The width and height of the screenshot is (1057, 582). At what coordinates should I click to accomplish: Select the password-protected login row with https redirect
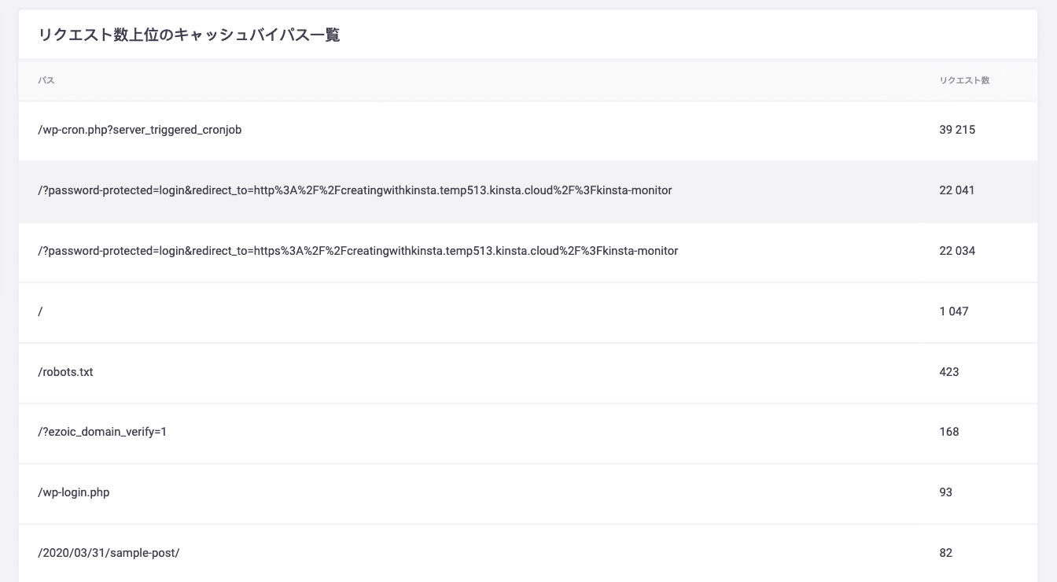358,251
